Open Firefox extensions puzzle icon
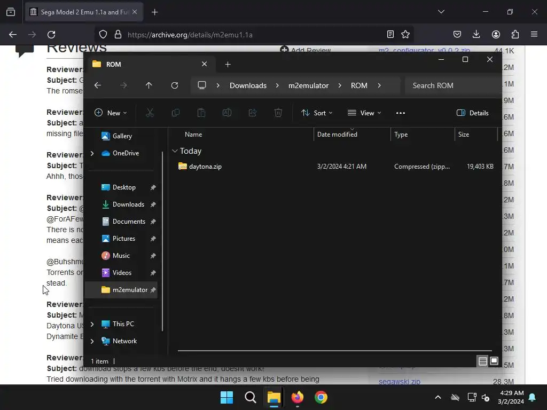This screenshot has width=547, height=410. pyautogui.click(x=515, y=34)
